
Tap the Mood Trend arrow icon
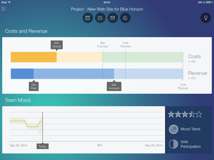pyautogui.click(x=173, y=129)
